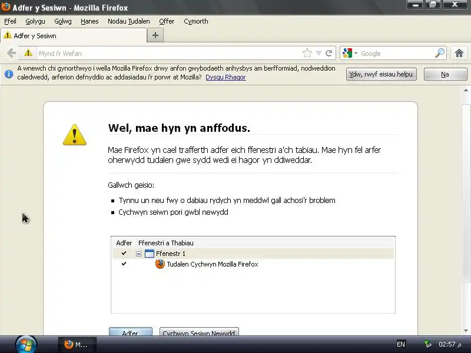Open the Hanes menu

[89, 21]
